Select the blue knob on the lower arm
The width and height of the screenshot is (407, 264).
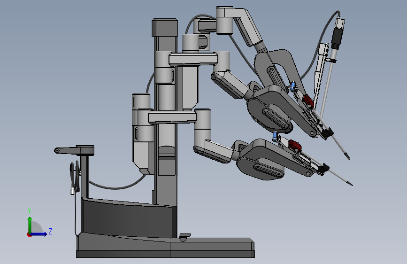(275, 136)
